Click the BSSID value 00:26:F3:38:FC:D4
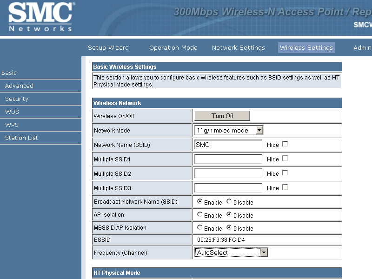Viewport: 372px width, 279px height. pos(221,240)
